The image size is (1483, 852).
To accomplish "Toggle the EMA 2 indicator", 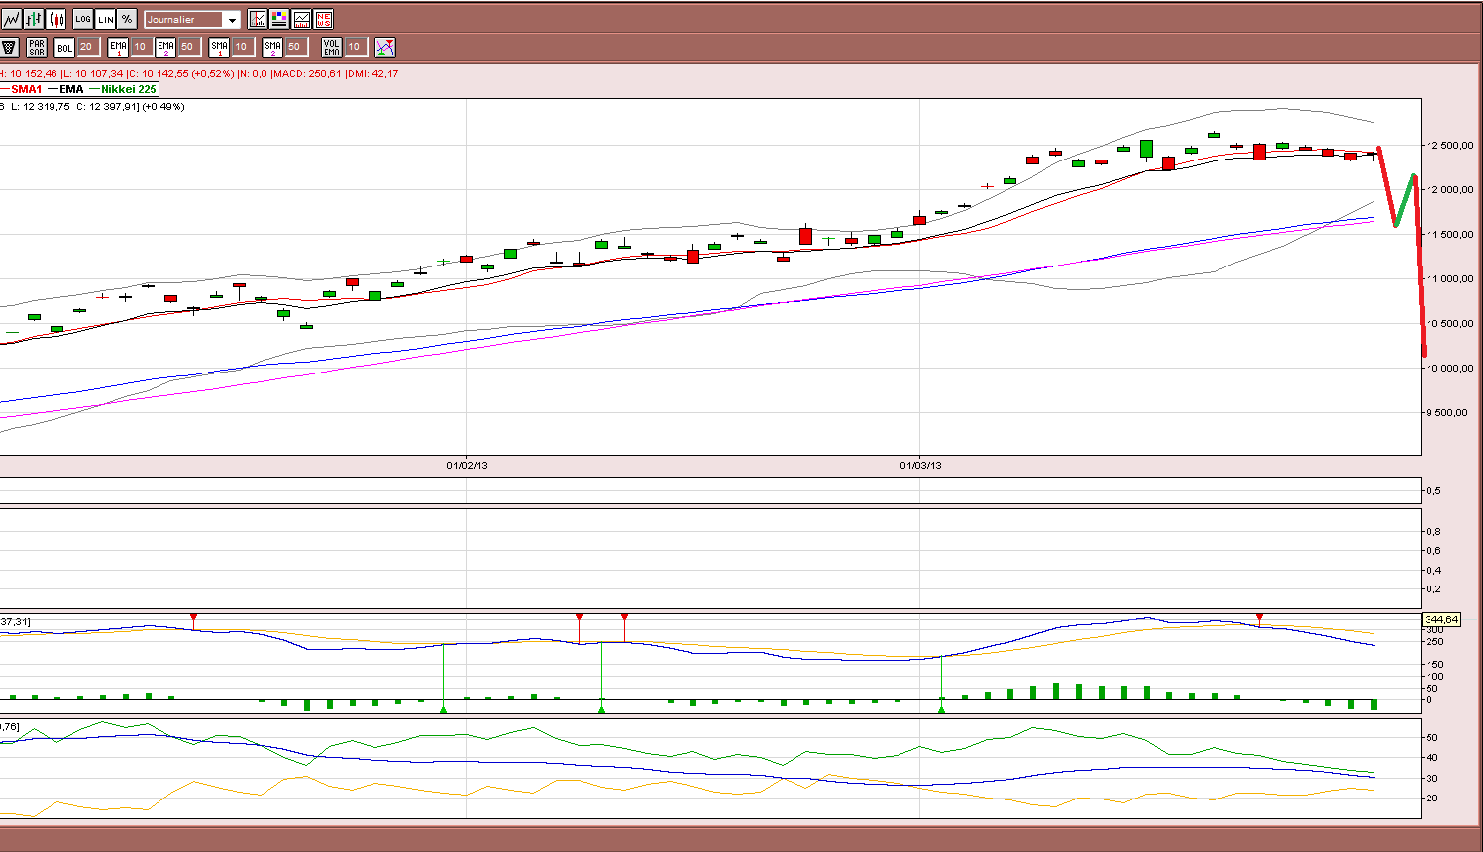I will pos(165,47).
